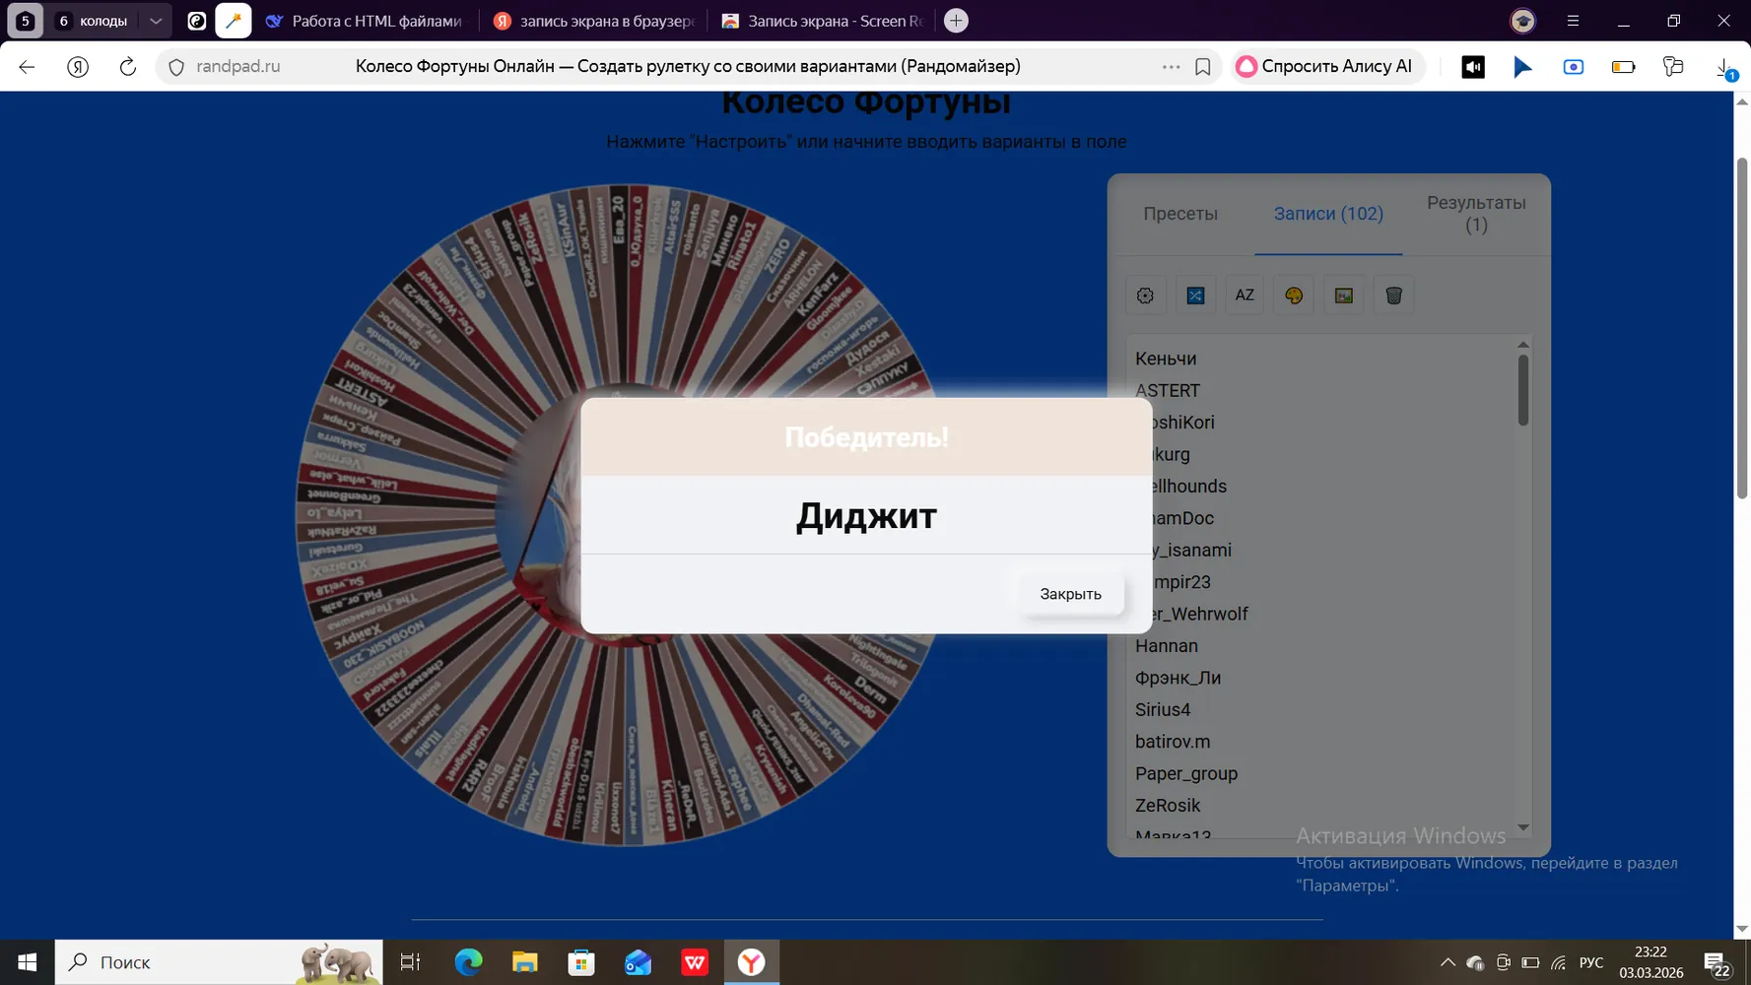Screen dimensions: 1751x985
Task: Select the entry batirov.m in the list
Action: pos(1173,742)
